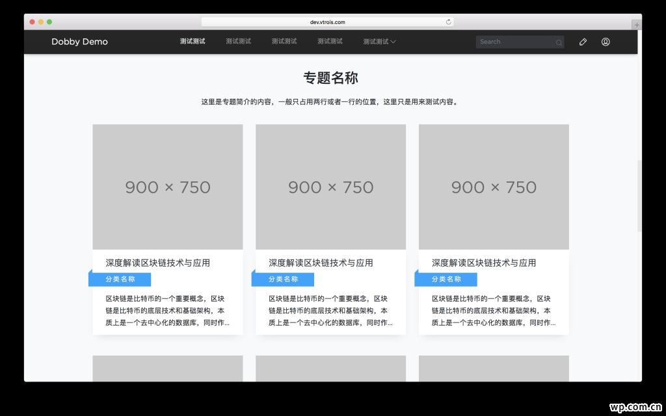Viewport: 666px width, 416px height.
Task: Open the third 测试测试 navigation item
Action: click(284, 41)
